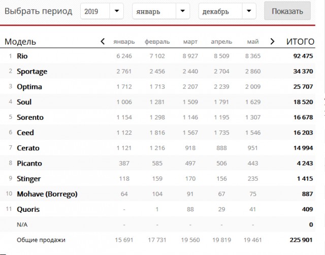Viewport: 325px width, 255px height.
Task: Open the 2019 year dropdown
Action: (x=102, y=11)
